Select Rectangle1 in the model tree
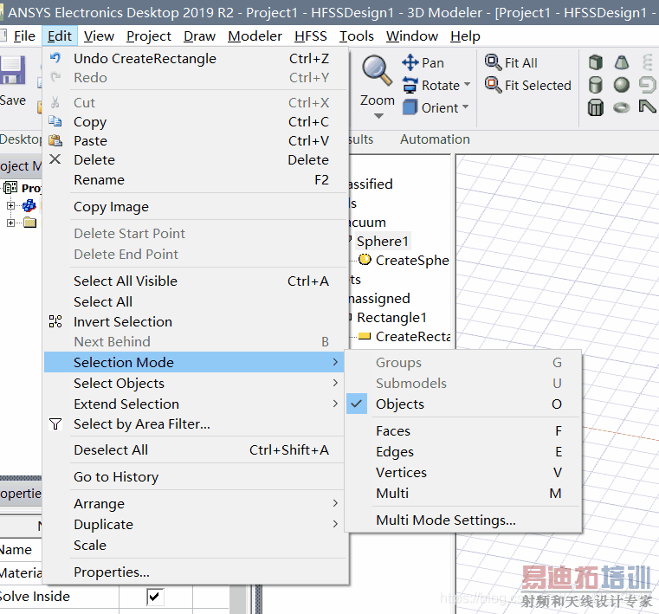The height and width of the screenshot is (614, 659). pyautogui.click(x=391, y=317)
